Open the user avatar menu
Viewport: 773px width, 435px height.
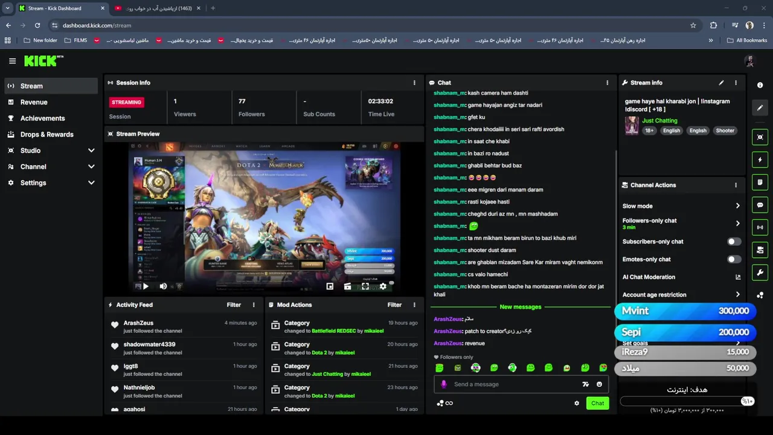(x=749, y=61)
